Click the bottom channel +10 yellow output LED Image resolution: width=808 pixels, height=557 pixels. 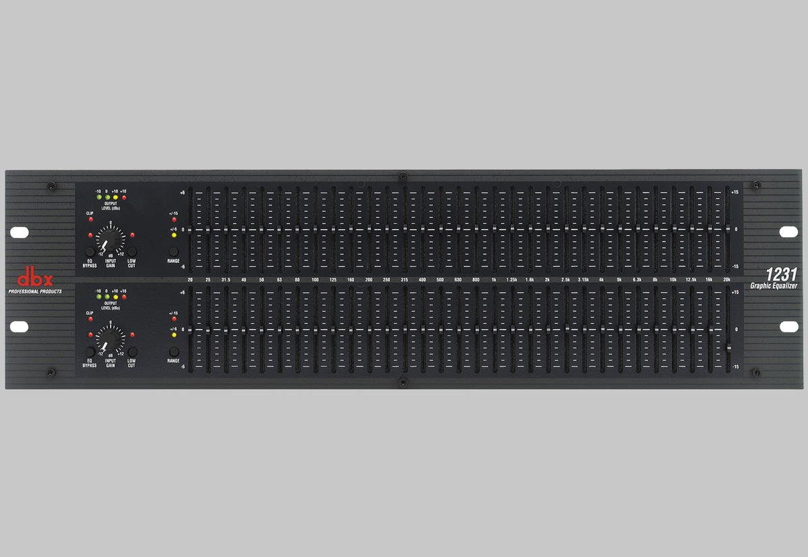click(x=115, y=297)
